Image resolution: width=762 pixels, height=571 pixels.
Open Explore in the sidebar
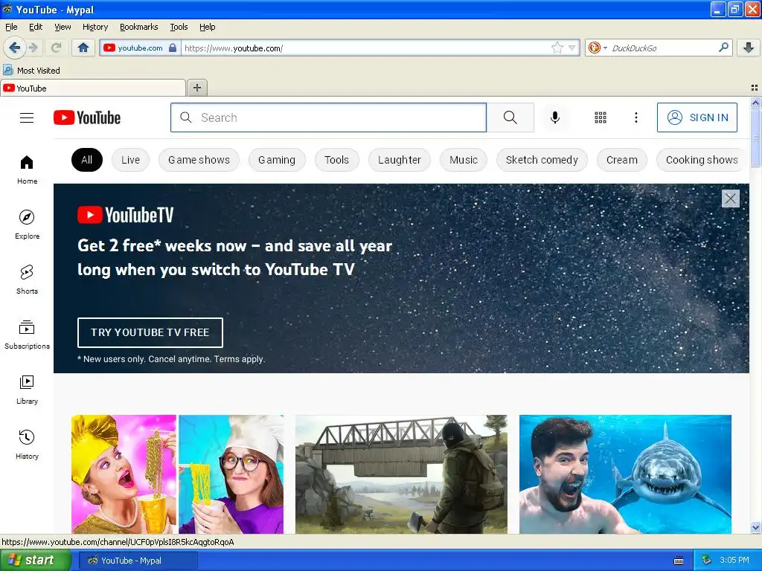click(27, 225)
